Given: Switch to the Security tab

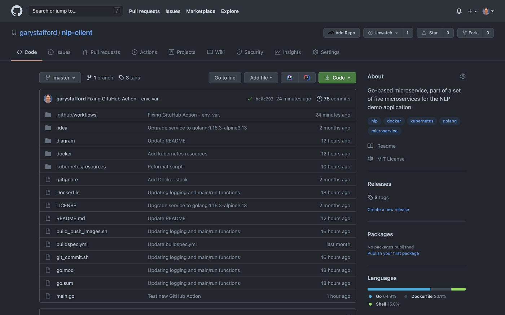Looking at the screenshot, I should (250, 52).
